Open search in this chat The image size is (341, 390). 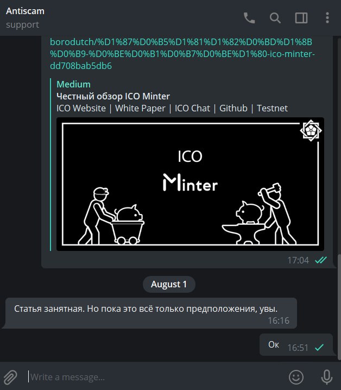coord(275,18)
